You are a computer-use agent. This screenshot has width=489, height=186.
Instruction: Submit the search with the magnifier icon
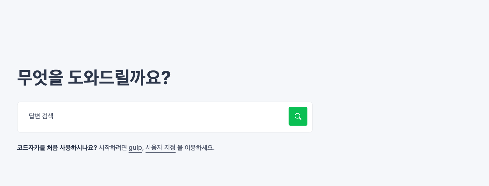pyautogui.click(x=298, y=116)
